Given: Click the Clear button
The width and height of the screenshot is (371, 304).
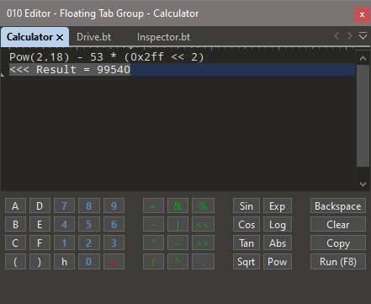Looking at the screenshot, I should click(338, 224).
